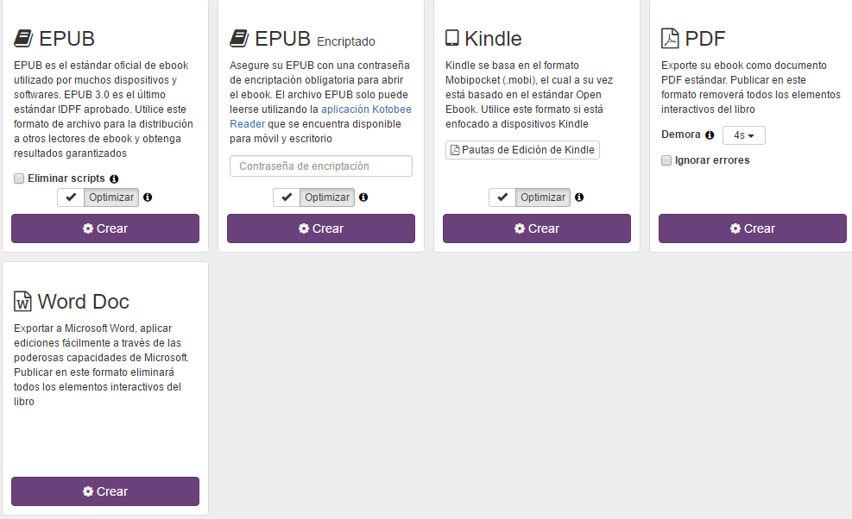Click the Word Doc file icon

(22, 302)
